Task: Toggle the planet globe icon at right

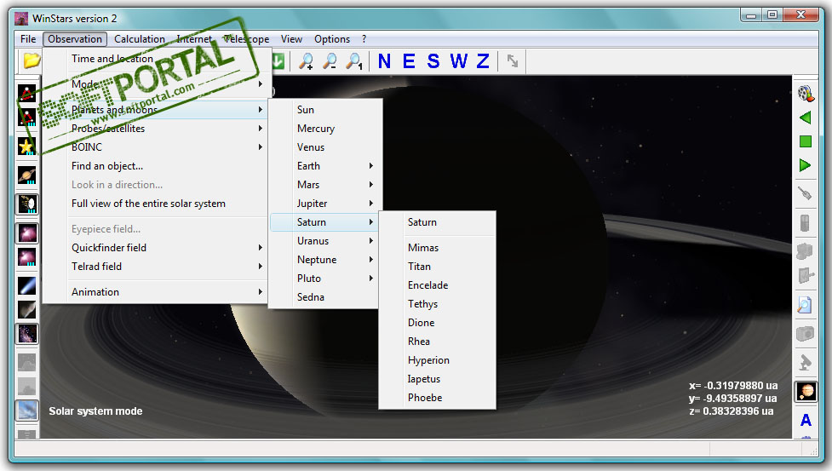Action: [x=806, y=392]
